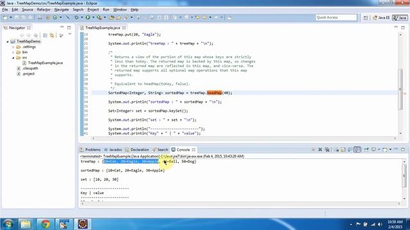The height and width of the screenshot is (230, 410).
Task: Open the Open Perspective icon
Action: point(366,17)
